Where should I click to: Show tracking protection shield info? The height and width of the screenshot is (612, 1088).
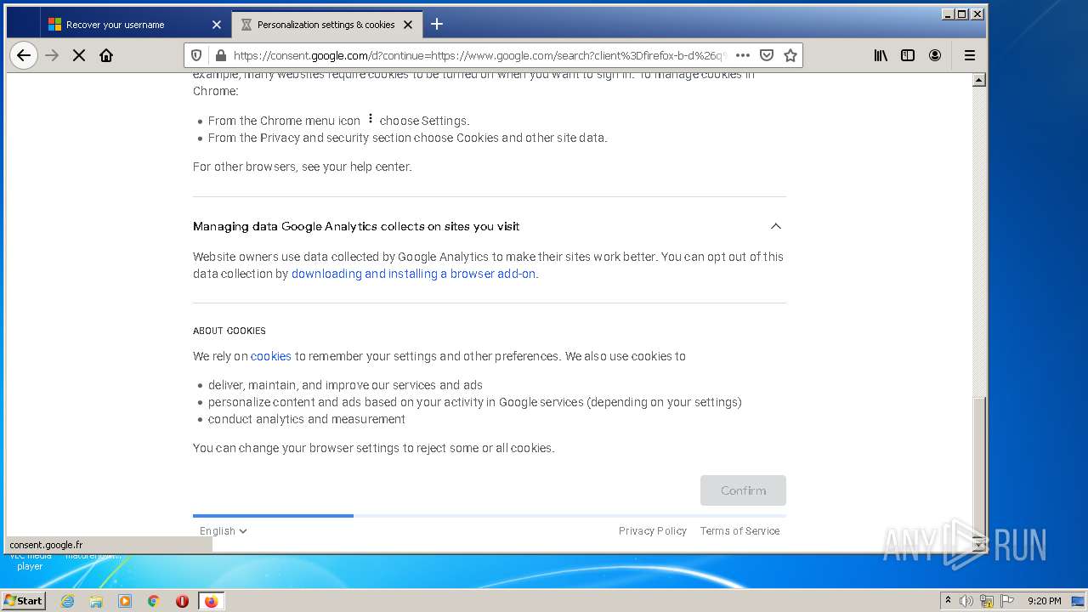[x=196, y=55]
